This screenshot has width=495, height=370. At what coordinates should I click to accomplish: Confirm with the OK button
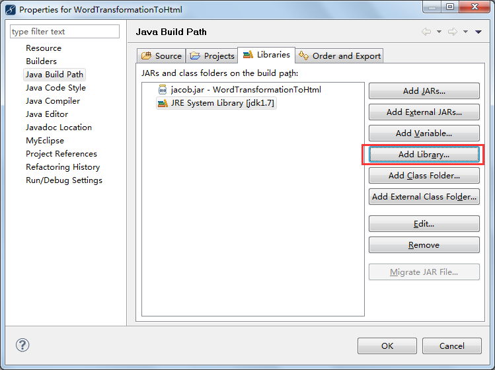click(387, 346)
